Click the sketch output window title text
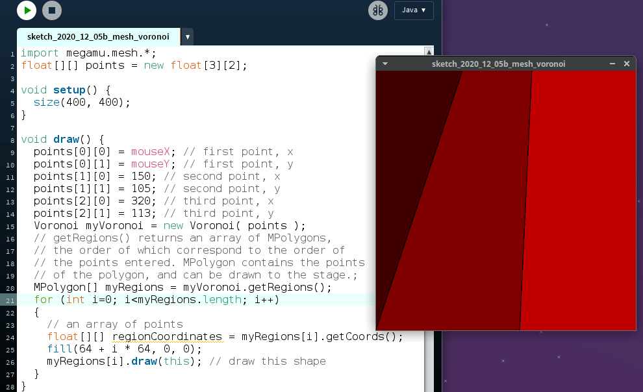Image resolution: width=643 pixels, height=392 pixels. pos(498,64)
